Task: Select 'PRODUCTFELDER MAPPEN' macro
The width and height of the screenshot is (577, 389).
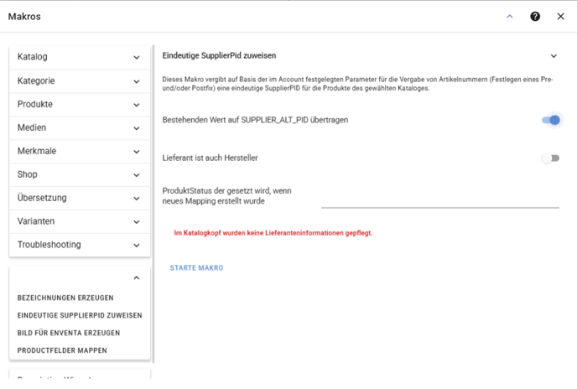Action: 62,350
